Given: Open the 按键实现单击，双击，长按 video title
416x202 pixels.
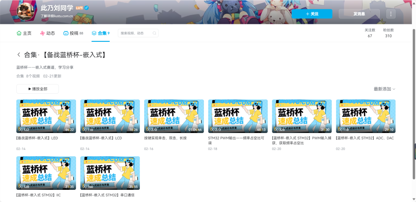Looking at the screenshot, I should pyautogui.click(x=165, y=138).
